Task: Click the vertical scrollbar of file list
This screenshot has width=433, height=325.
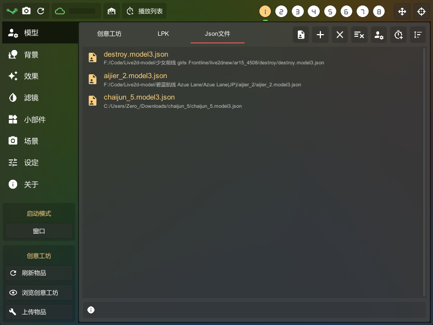Action: (424, 172)
